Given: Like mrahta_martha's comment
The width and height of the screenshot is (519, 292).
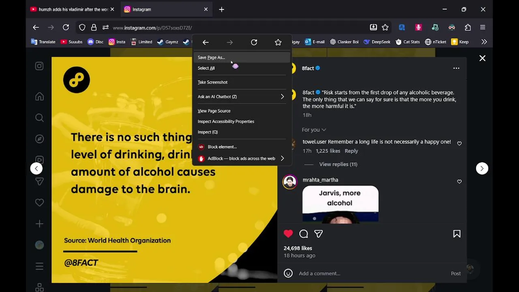Looking at the screenshot, I should [x=459, y=181].
